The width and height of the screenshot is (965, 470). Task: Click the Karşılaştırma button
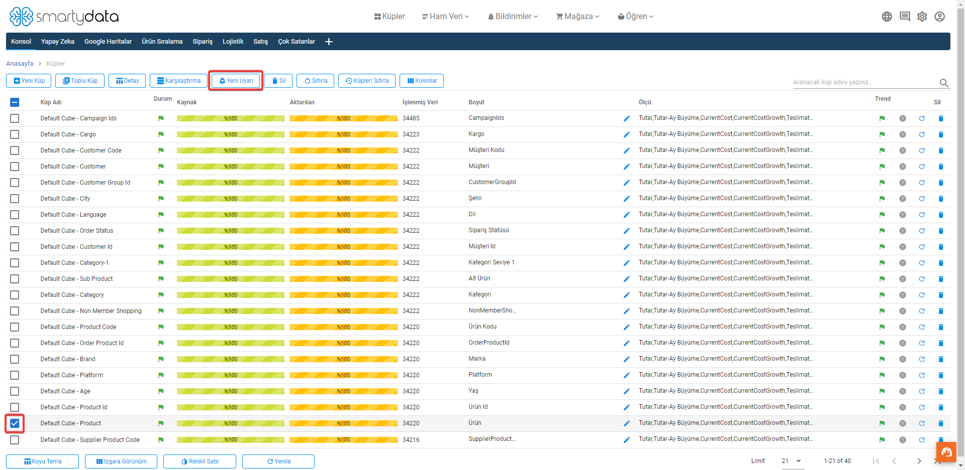178,81
